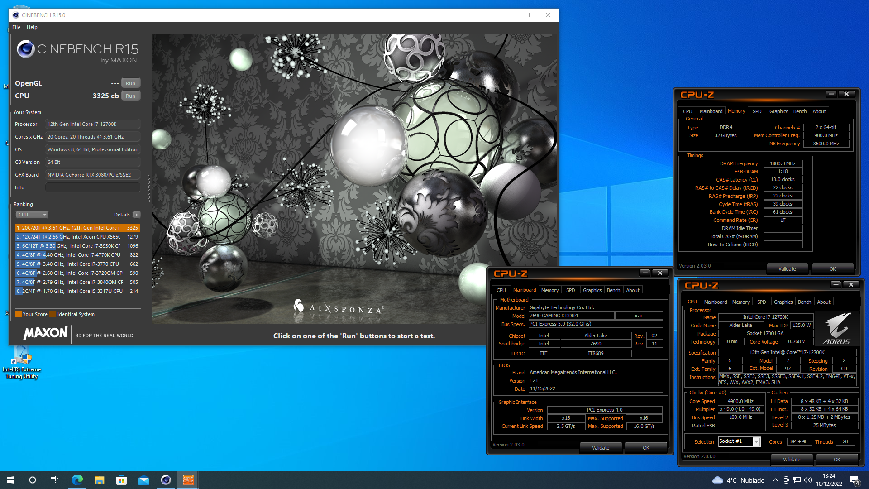Open the Windows Start menu
This screenshot has width=869, height=489.
tap(11, 480)
